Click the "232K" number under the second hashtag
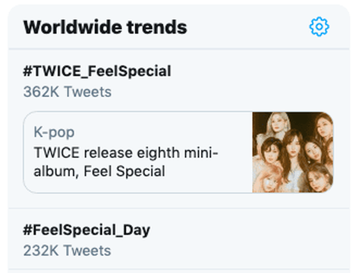The image size is (359, 273). click(x=42, y=250)
